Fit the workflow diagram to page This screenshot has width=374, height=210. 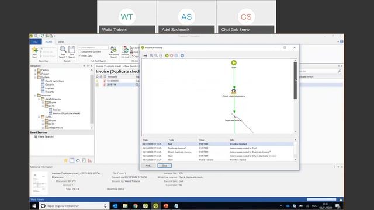(161, 55)
